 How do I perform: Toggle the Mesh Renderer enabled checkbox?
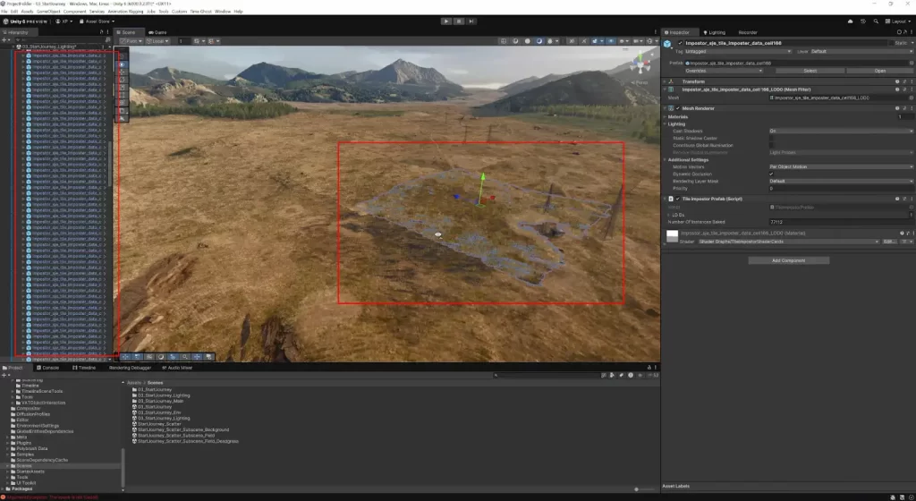coord(677,108)
